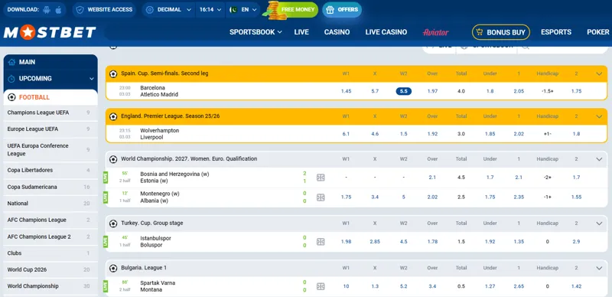Image resolution: width=612 pixels, height=297 pixels.
Task: Download the Android app via its icon
Action: pyautogui.click(x=47, y=10)
